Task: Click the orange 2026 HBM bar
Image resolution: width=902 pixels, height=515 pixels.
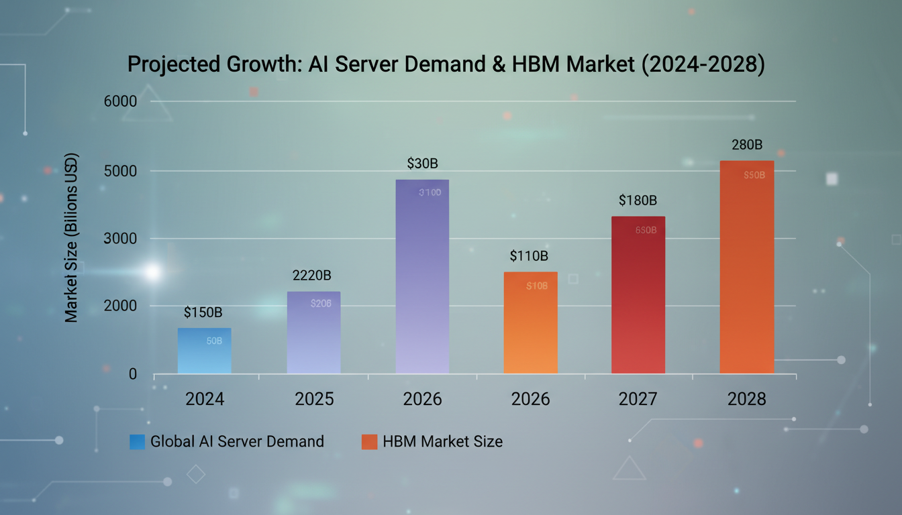Action: coord(530,322)
